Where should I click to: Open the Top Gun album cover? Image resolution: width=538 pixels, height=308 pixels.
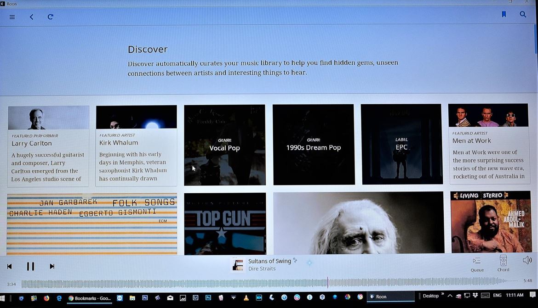coord(225,224)
